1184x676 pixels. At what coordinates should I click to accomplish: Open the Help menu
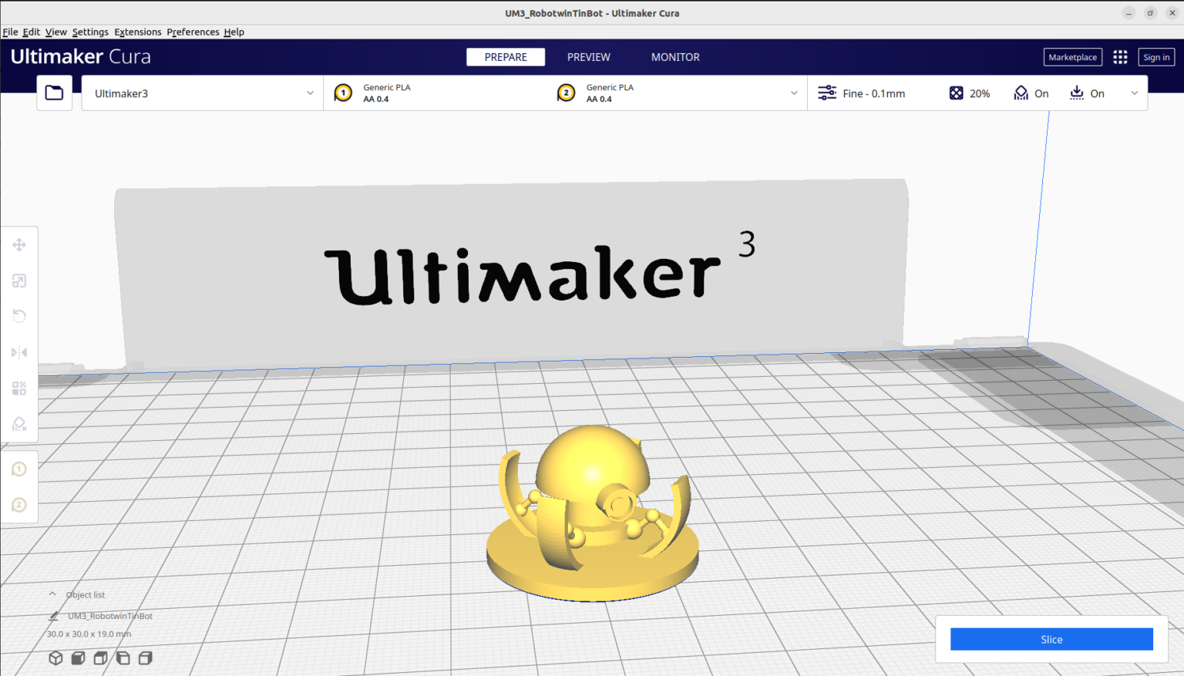tap(234, 32)
